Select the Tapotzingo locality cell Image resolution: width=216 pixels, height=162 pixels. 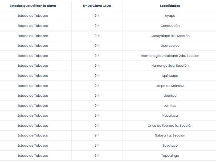click(170, 156)
